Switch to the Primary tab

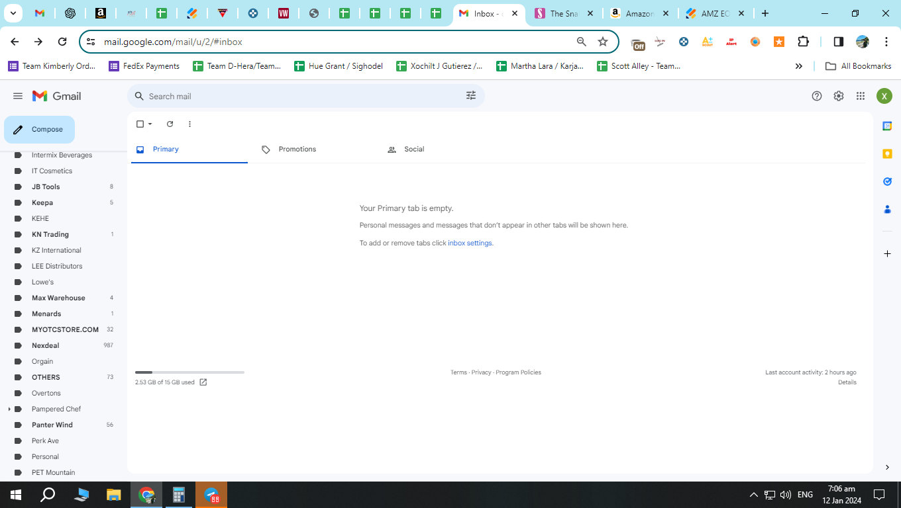coord(189,149)
